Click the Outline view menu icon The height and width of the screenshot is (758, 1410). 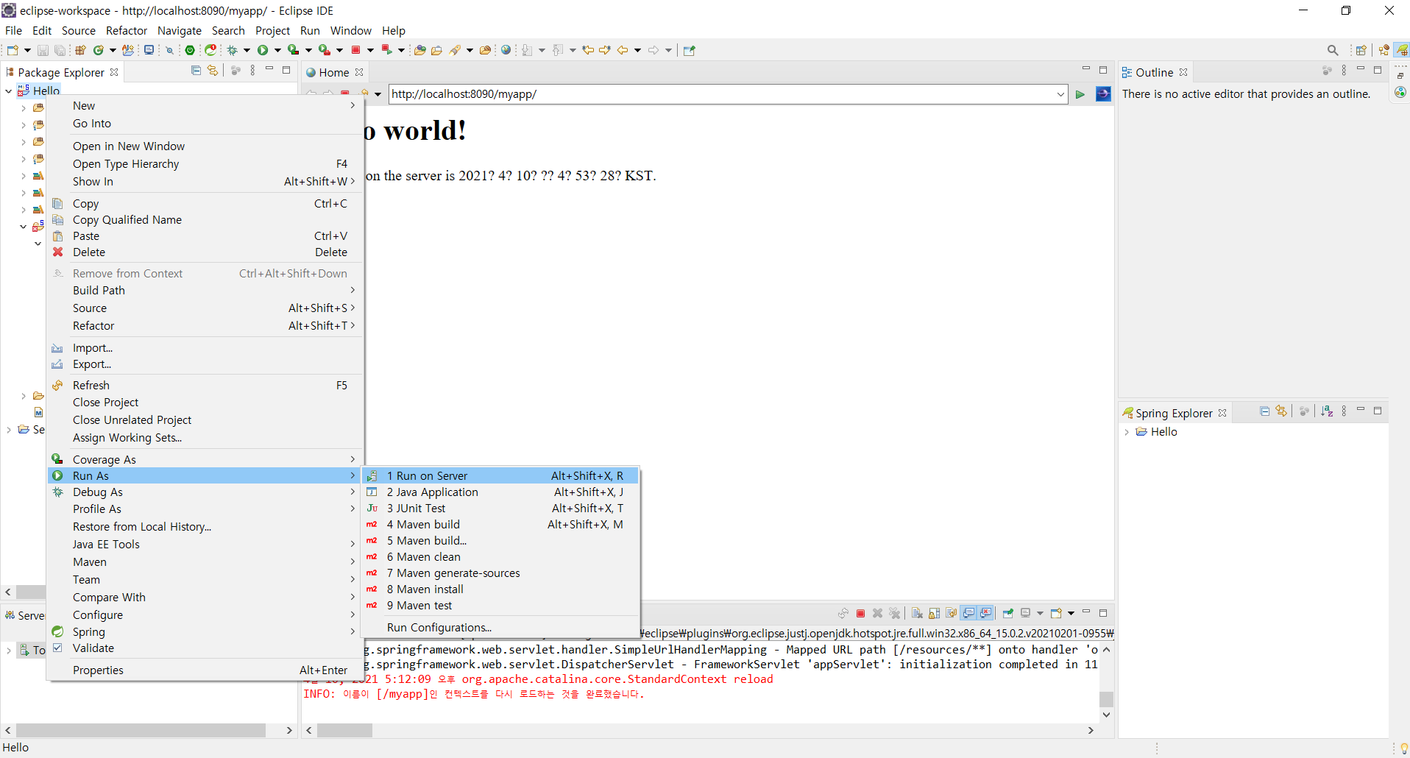click(x=1344, y=71)
